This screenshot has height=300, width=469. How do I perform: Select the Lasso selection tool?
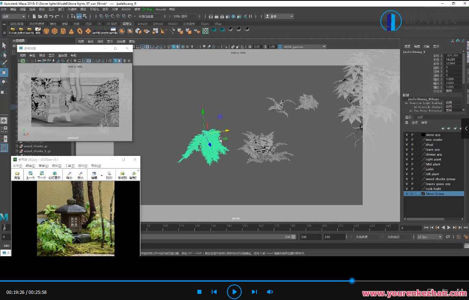(4, 54)
